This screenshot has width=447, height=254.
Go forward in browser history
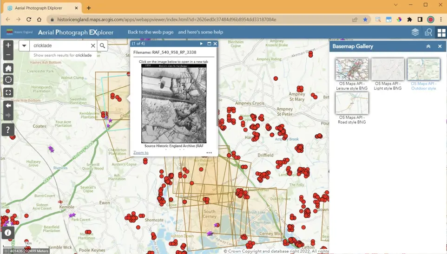point(18,20)
